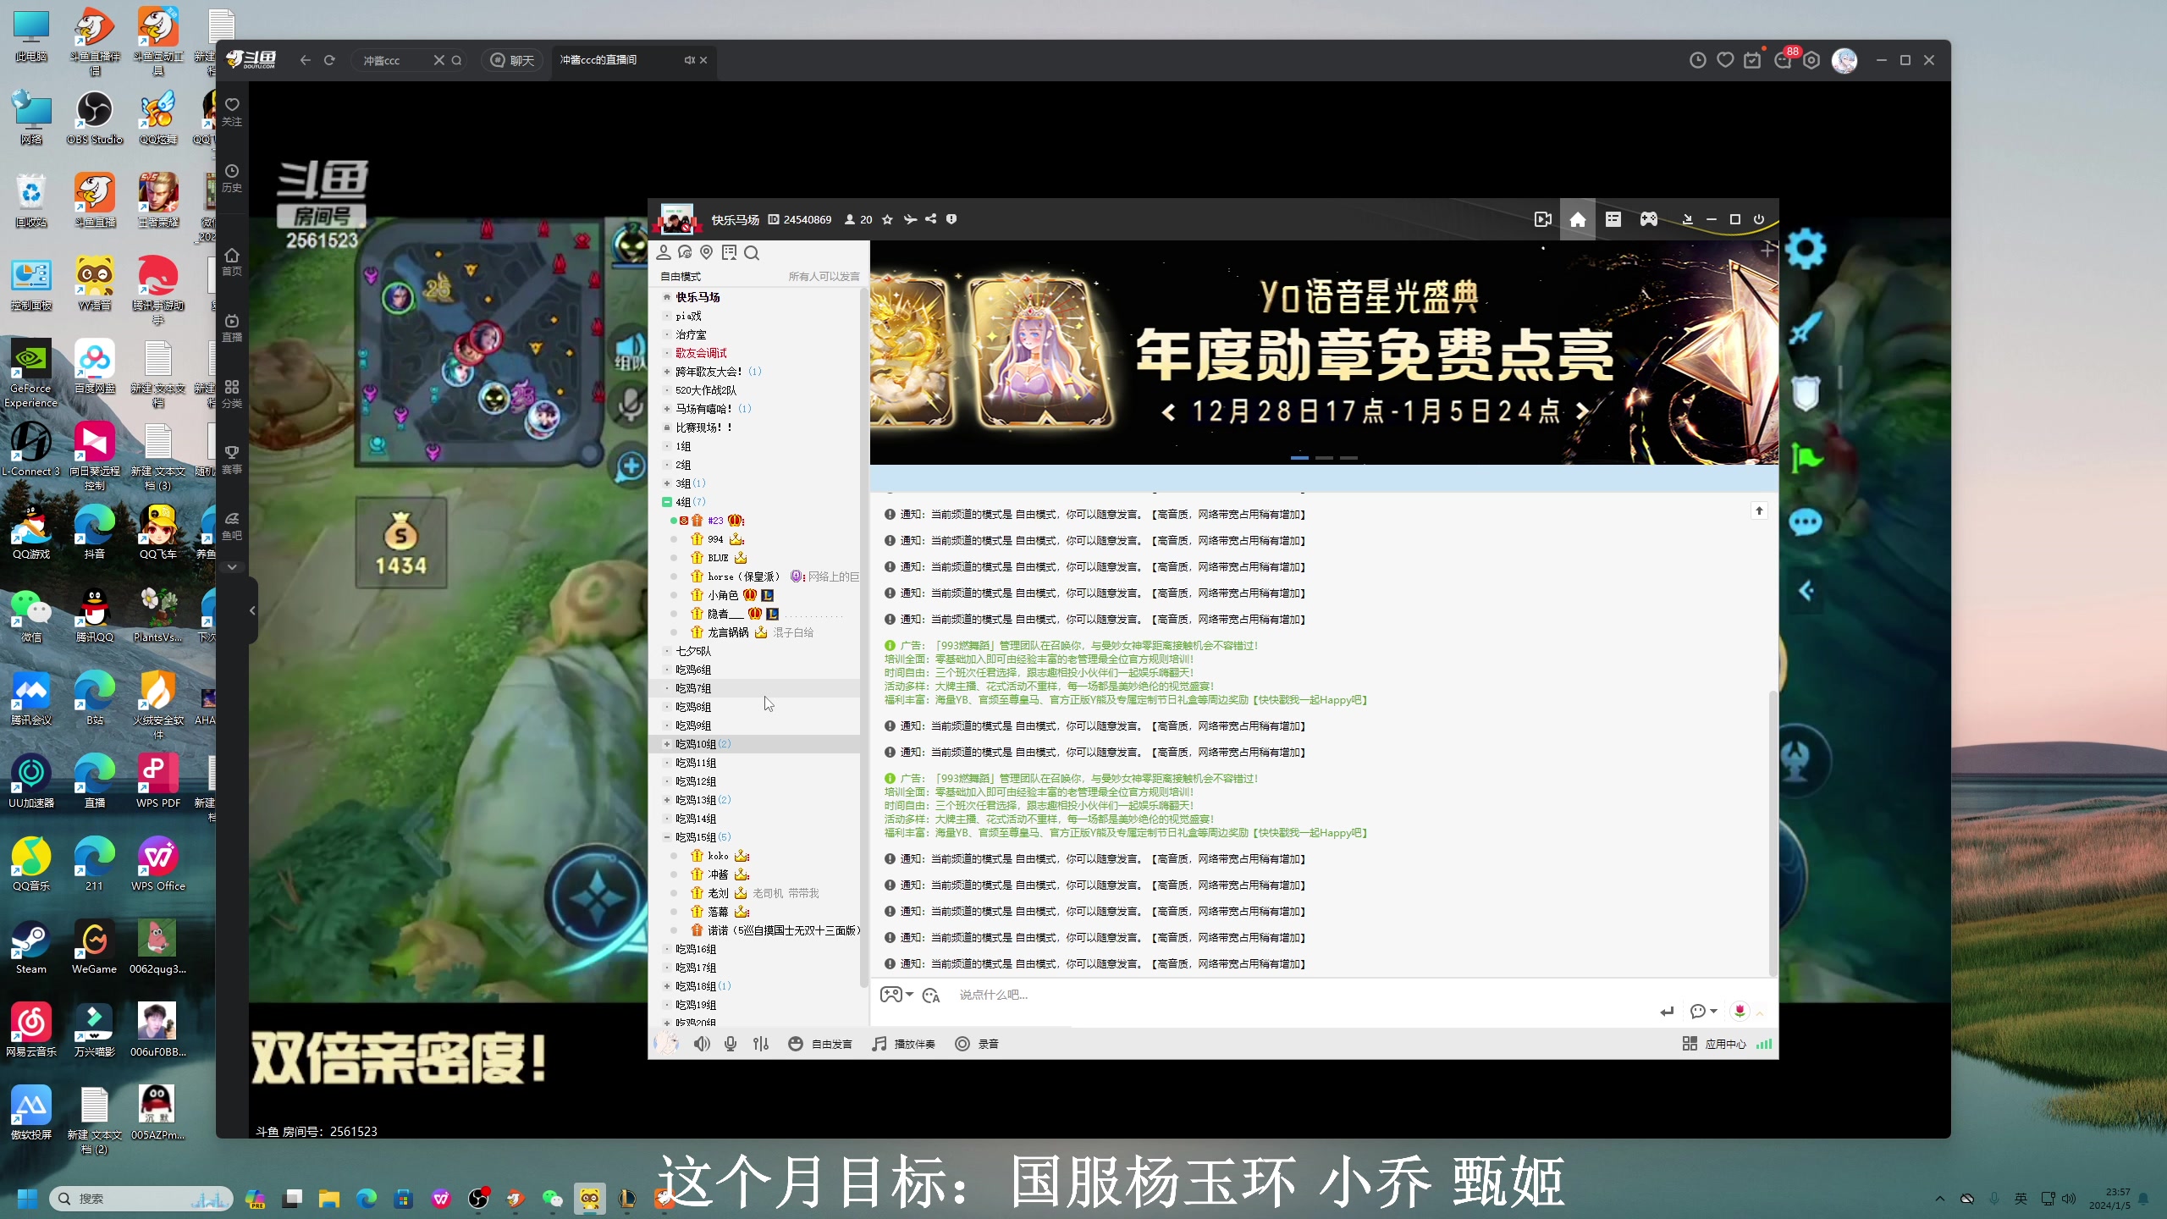Favorite the channel with star icon
The image size is (2167, 1219).
(887, 219)
